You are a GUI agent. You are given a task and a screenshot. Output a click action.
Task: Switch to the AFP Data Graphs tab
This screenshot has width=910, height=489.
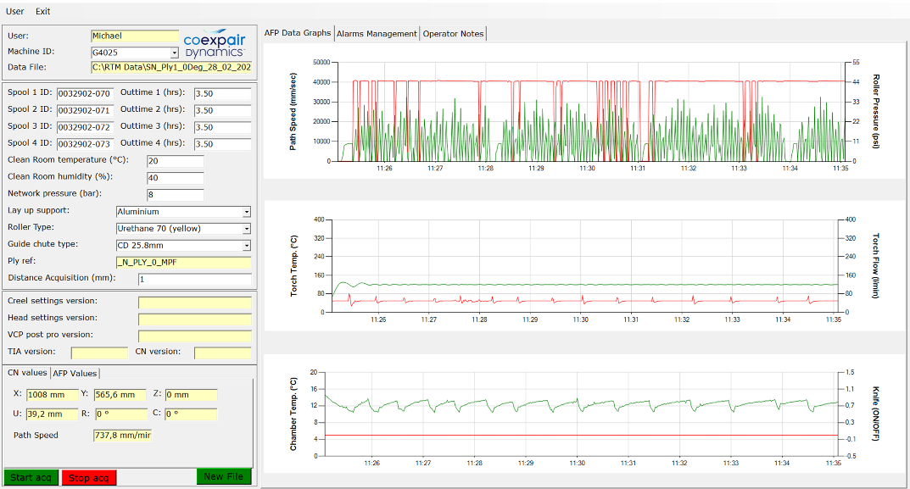pyautogui.click(x=297, y=33)
